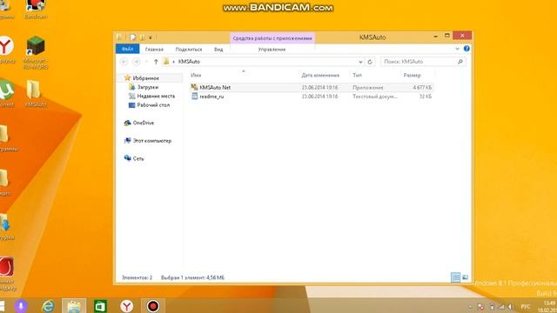This screenshot has height=313, width=557.
Task: Sort by the Дата изменения column header
Action: (x=320, y=76)
